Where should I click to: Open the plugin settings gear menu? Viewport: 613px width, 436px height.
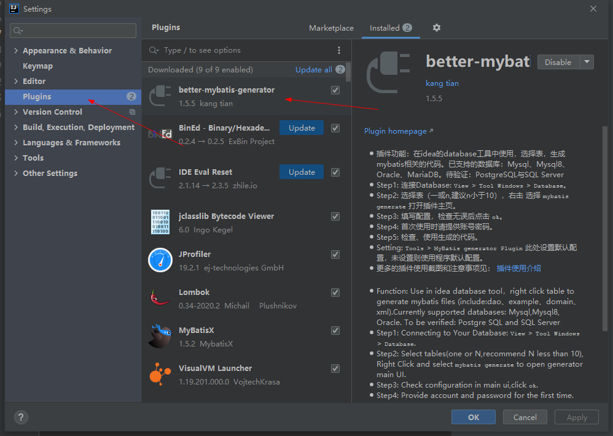click(x=436, y=28)
